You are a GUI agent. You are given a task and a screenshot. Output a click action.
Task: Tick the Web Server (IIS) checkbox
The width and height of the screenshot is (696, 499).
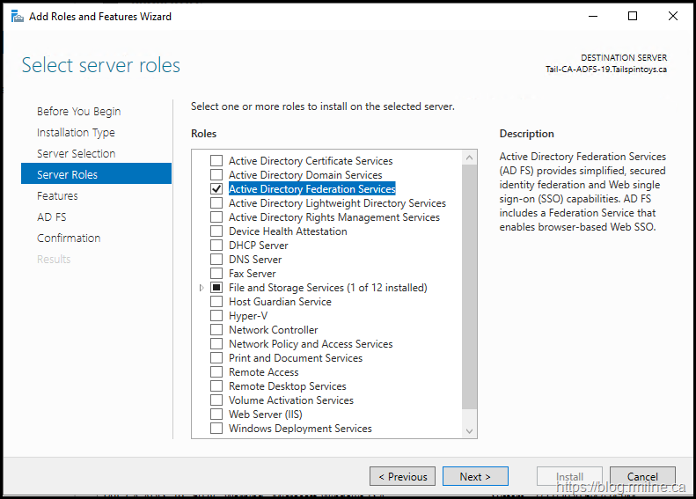216,415
